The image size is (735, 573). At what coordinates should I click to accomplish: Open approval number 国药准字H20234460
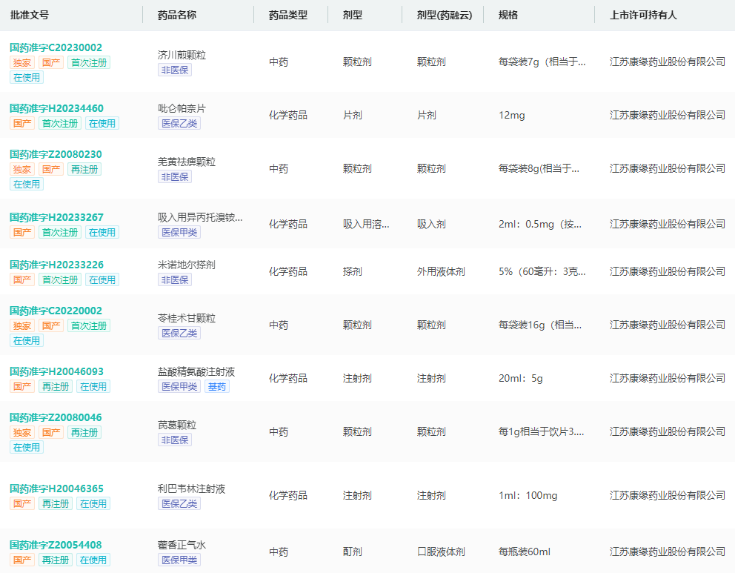[56, 109]
